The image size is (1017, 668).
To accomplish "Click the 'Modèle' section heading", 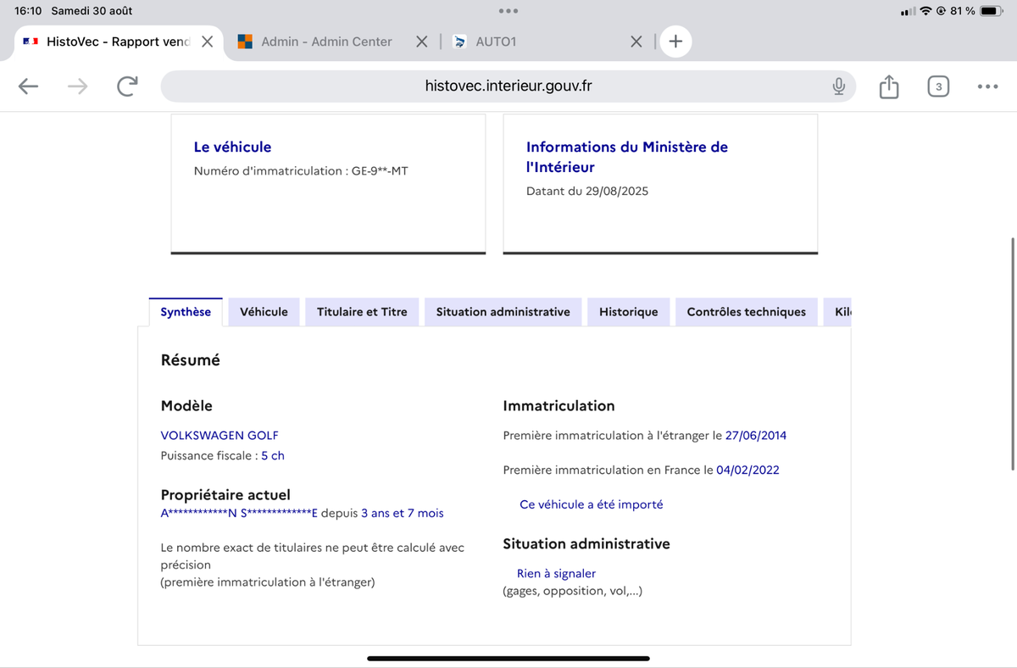I will pos(186,406).
